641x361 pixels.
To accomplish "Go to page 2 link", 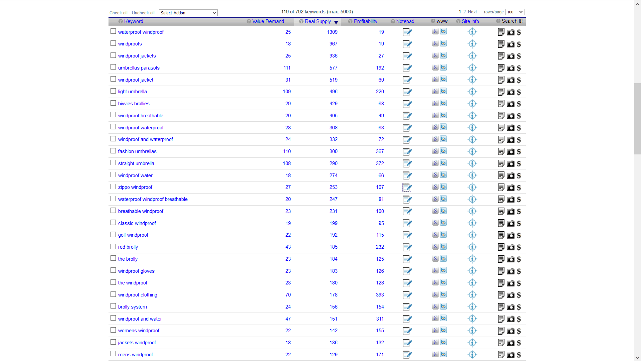I will click(x=464, y=12).
